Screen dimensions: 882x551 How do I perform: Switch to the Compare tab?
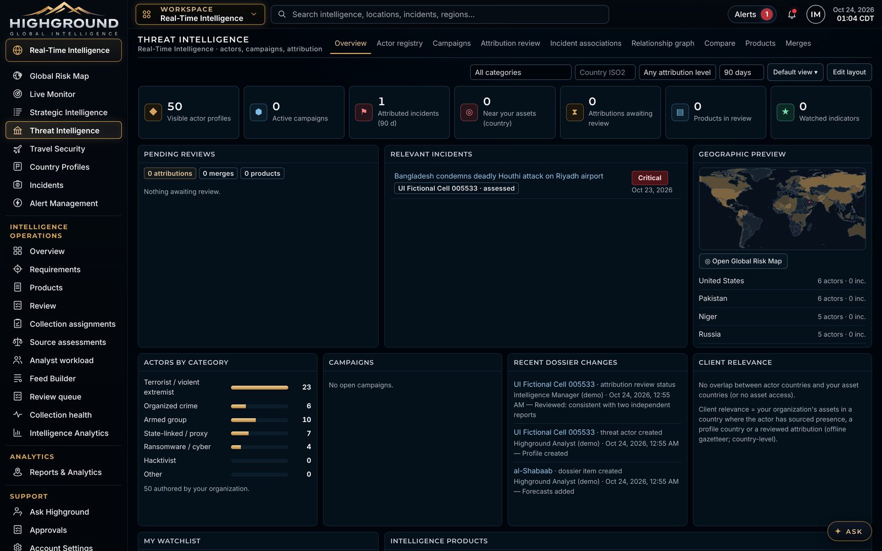(x=719, y=44)
